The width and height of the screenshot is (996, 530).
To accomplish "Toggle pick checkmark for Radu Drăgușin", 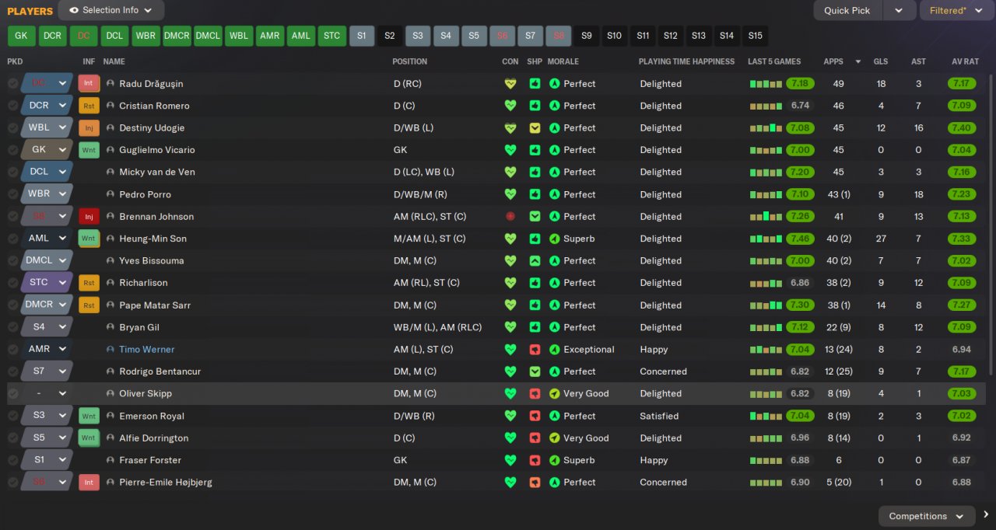I will pos(13,83).
